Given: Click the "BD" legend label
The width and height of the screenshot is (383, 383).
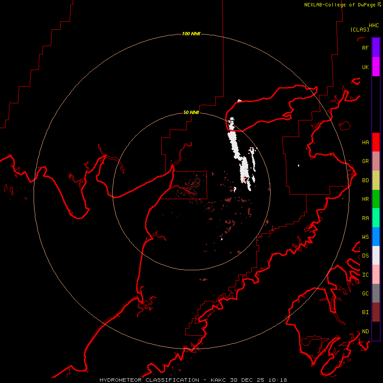Looking at the screenshot, I should click(x=365, y=180).
